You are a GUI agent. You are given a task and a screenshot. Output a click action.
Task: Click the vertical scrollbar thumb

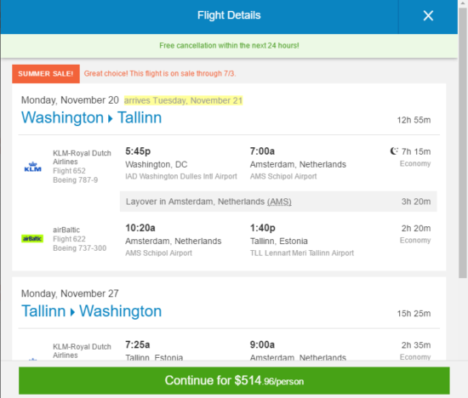pyautogui.click(x=463, y=143)
